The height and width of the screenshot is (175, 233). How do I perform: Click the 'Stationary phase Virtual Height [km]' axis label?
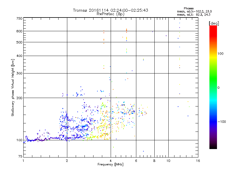[x=13, y=88]
